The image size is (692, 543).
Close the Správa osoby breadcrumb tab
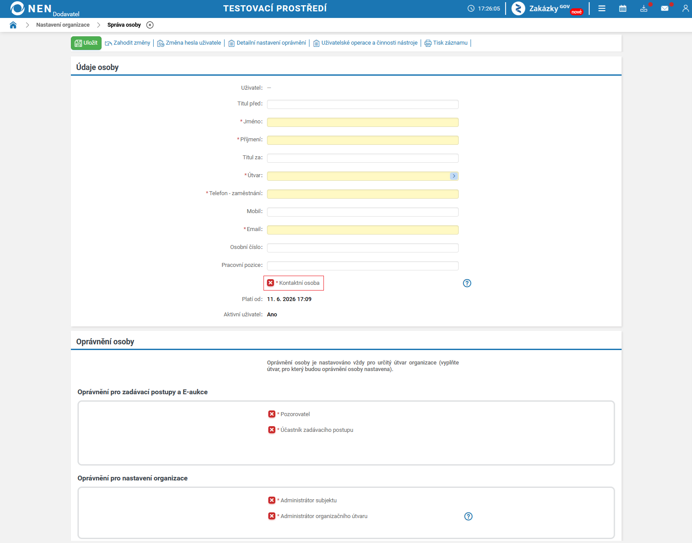(150, 25)
